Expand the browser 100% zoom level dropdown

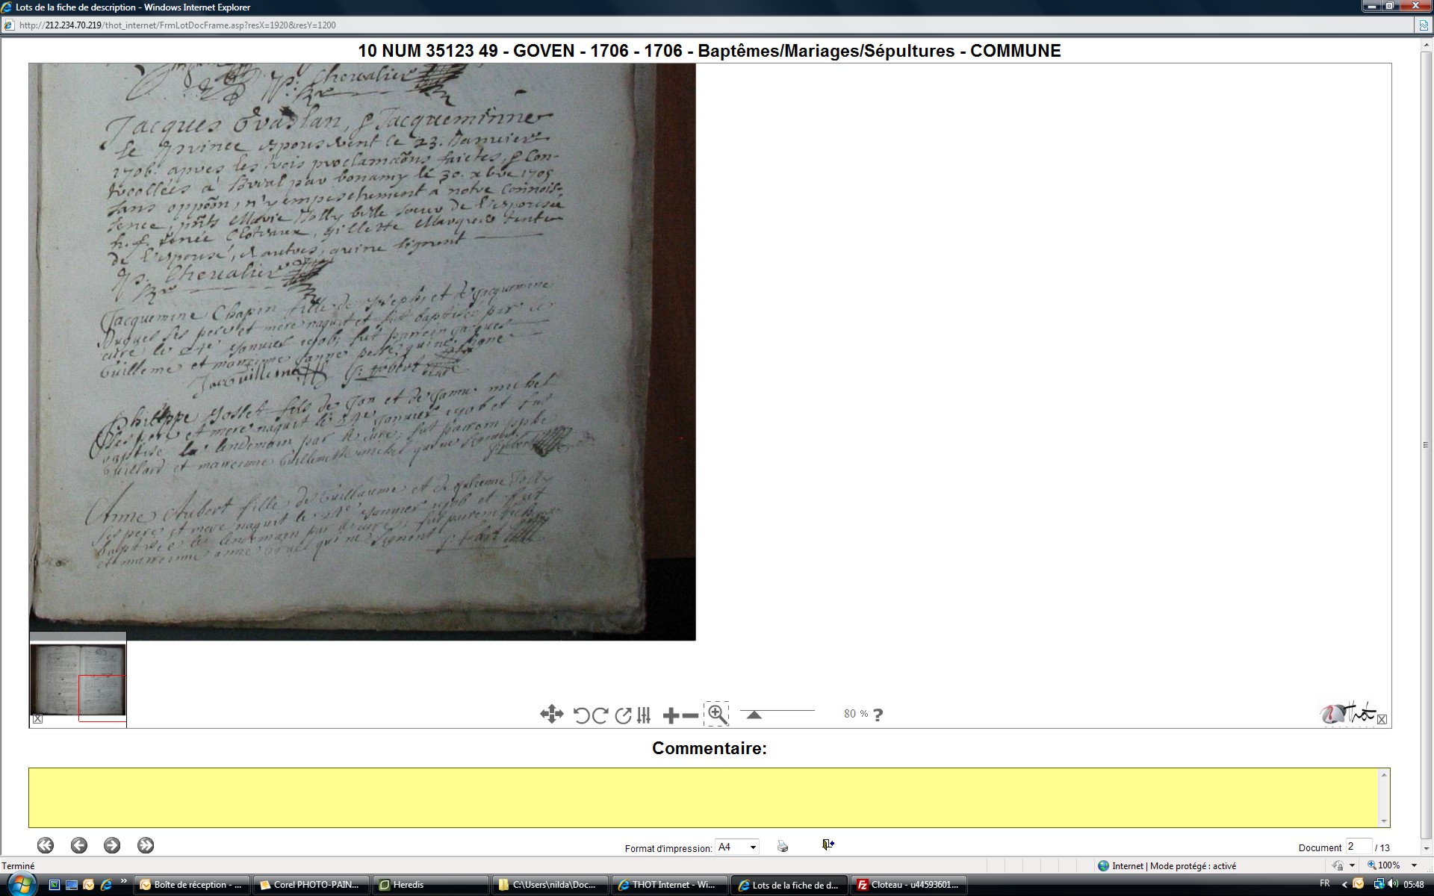[x=1414, y=865]
